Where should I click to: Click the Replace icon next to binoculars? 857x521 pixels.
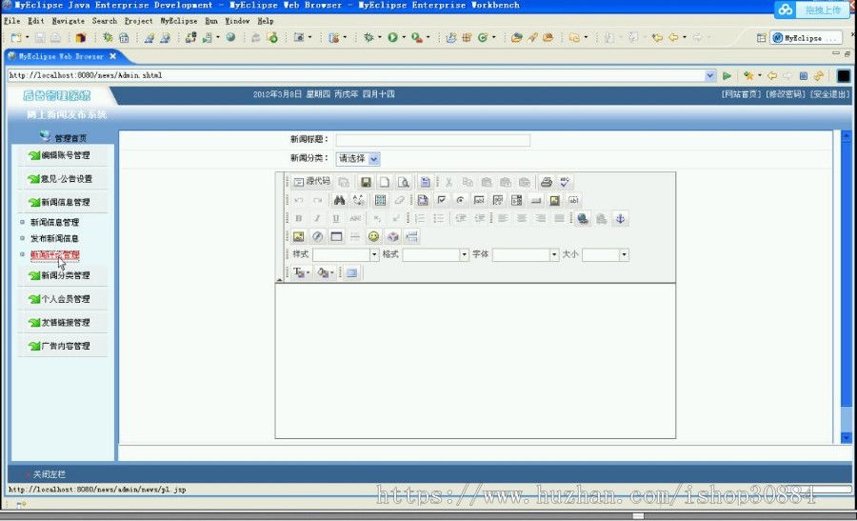(x=358, y=200)
